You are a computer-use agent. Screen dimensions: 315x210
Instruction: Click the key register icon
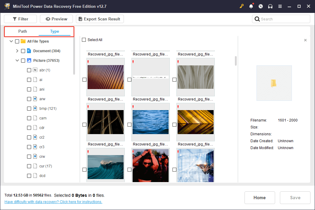point(241,6)
